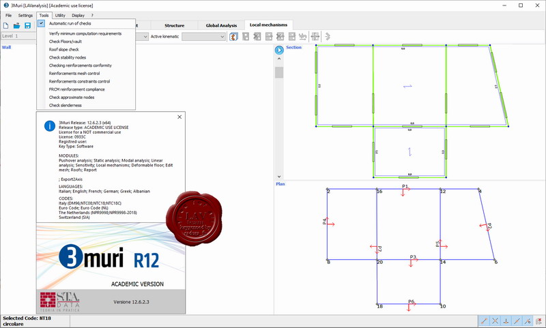Viewport: 546px width, 328px height.
Task: Click the blue play button beside Section
Action: [x=279, y=50]
